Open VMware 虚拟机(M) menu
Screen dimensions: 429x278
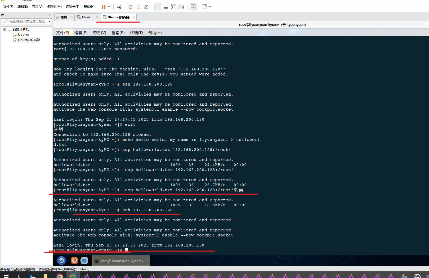(x=54, y=7)
